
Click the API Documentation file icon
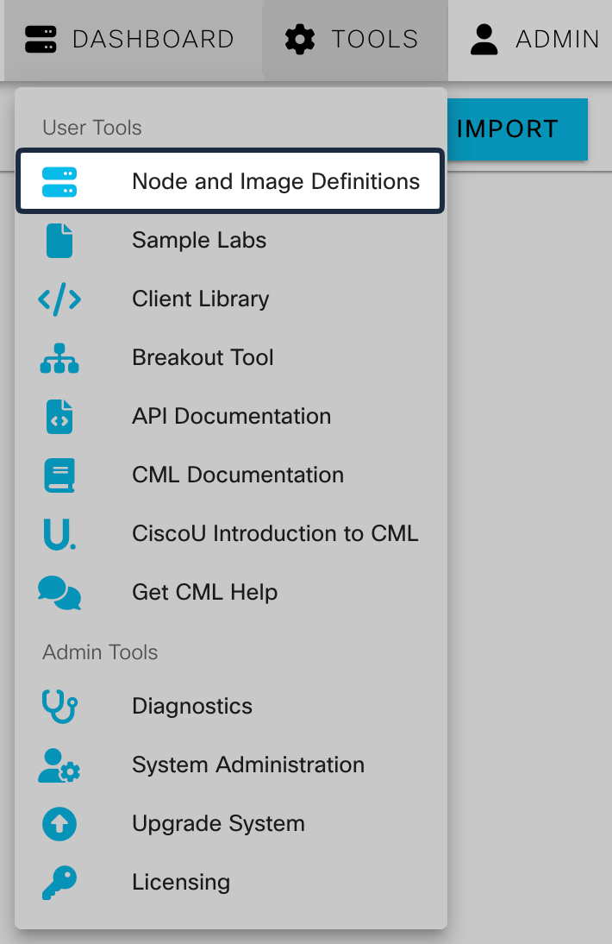[59, 417]
